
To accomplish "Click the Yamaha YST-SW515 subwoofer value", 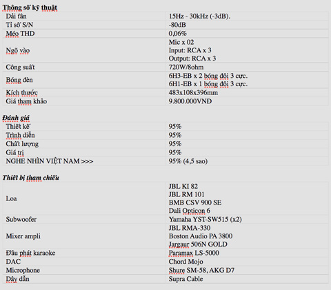I will coord(205,220).
